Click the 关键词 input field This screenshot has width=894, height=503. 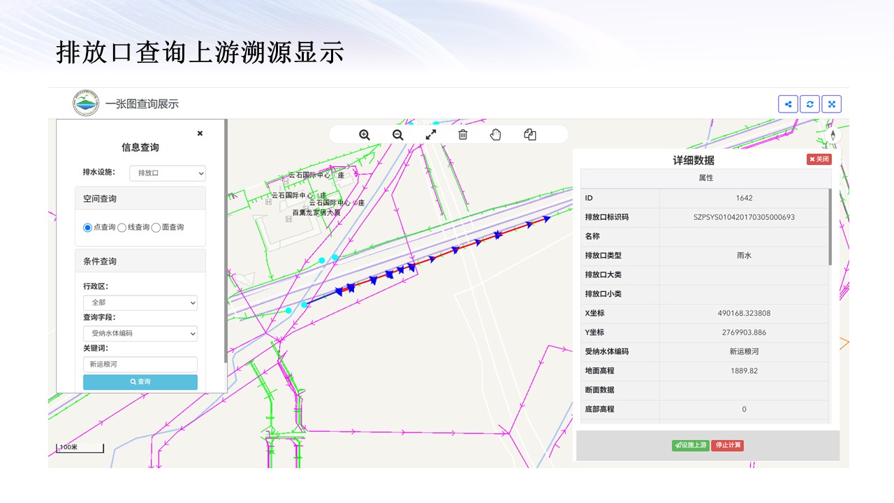[140, 364]
